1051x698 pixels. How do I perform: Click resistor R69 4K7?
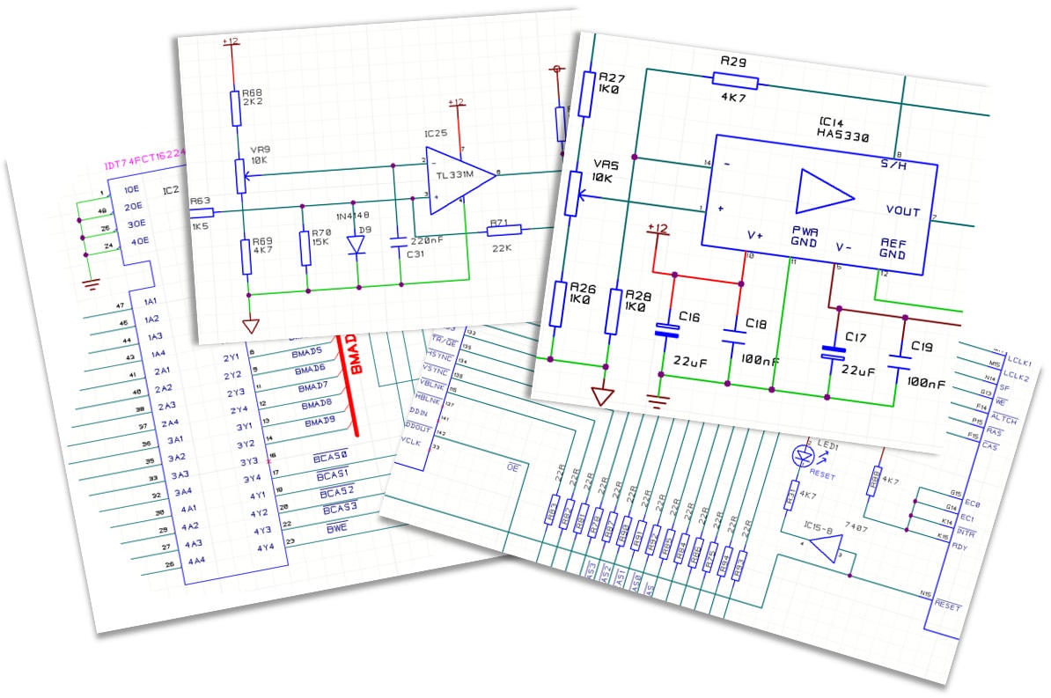click(246, 257)
